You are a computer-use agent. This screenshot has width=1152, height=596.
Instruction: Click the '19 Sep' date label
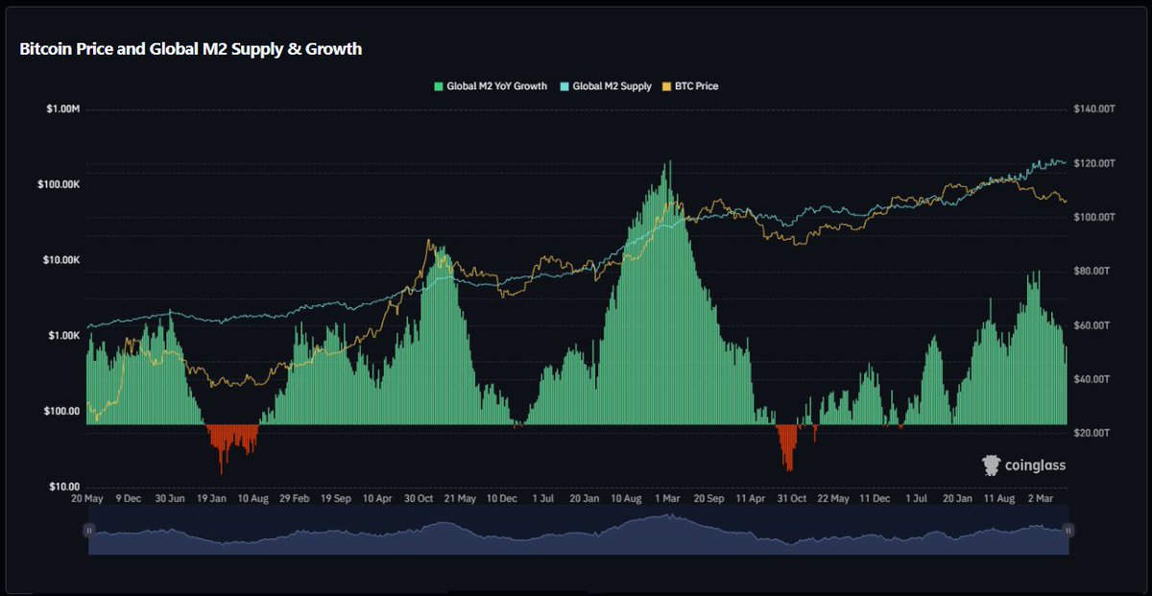[x=336, y=499]
